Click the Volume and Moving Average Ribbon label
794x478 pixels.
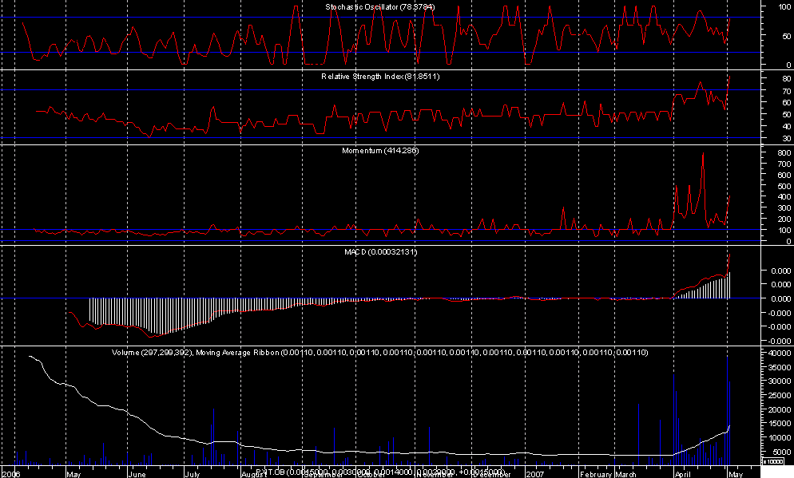380,352
